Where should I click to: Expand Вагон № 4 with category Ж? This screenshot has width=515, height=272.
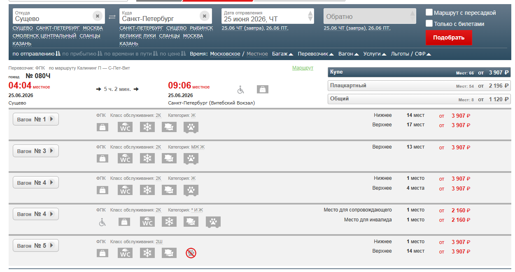pos(36,183)
